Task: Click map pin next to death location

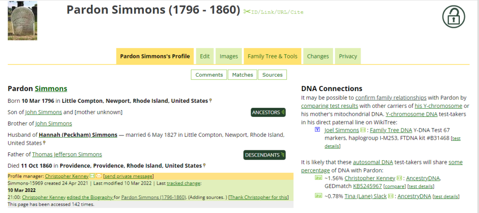Action: coord(204,165)
